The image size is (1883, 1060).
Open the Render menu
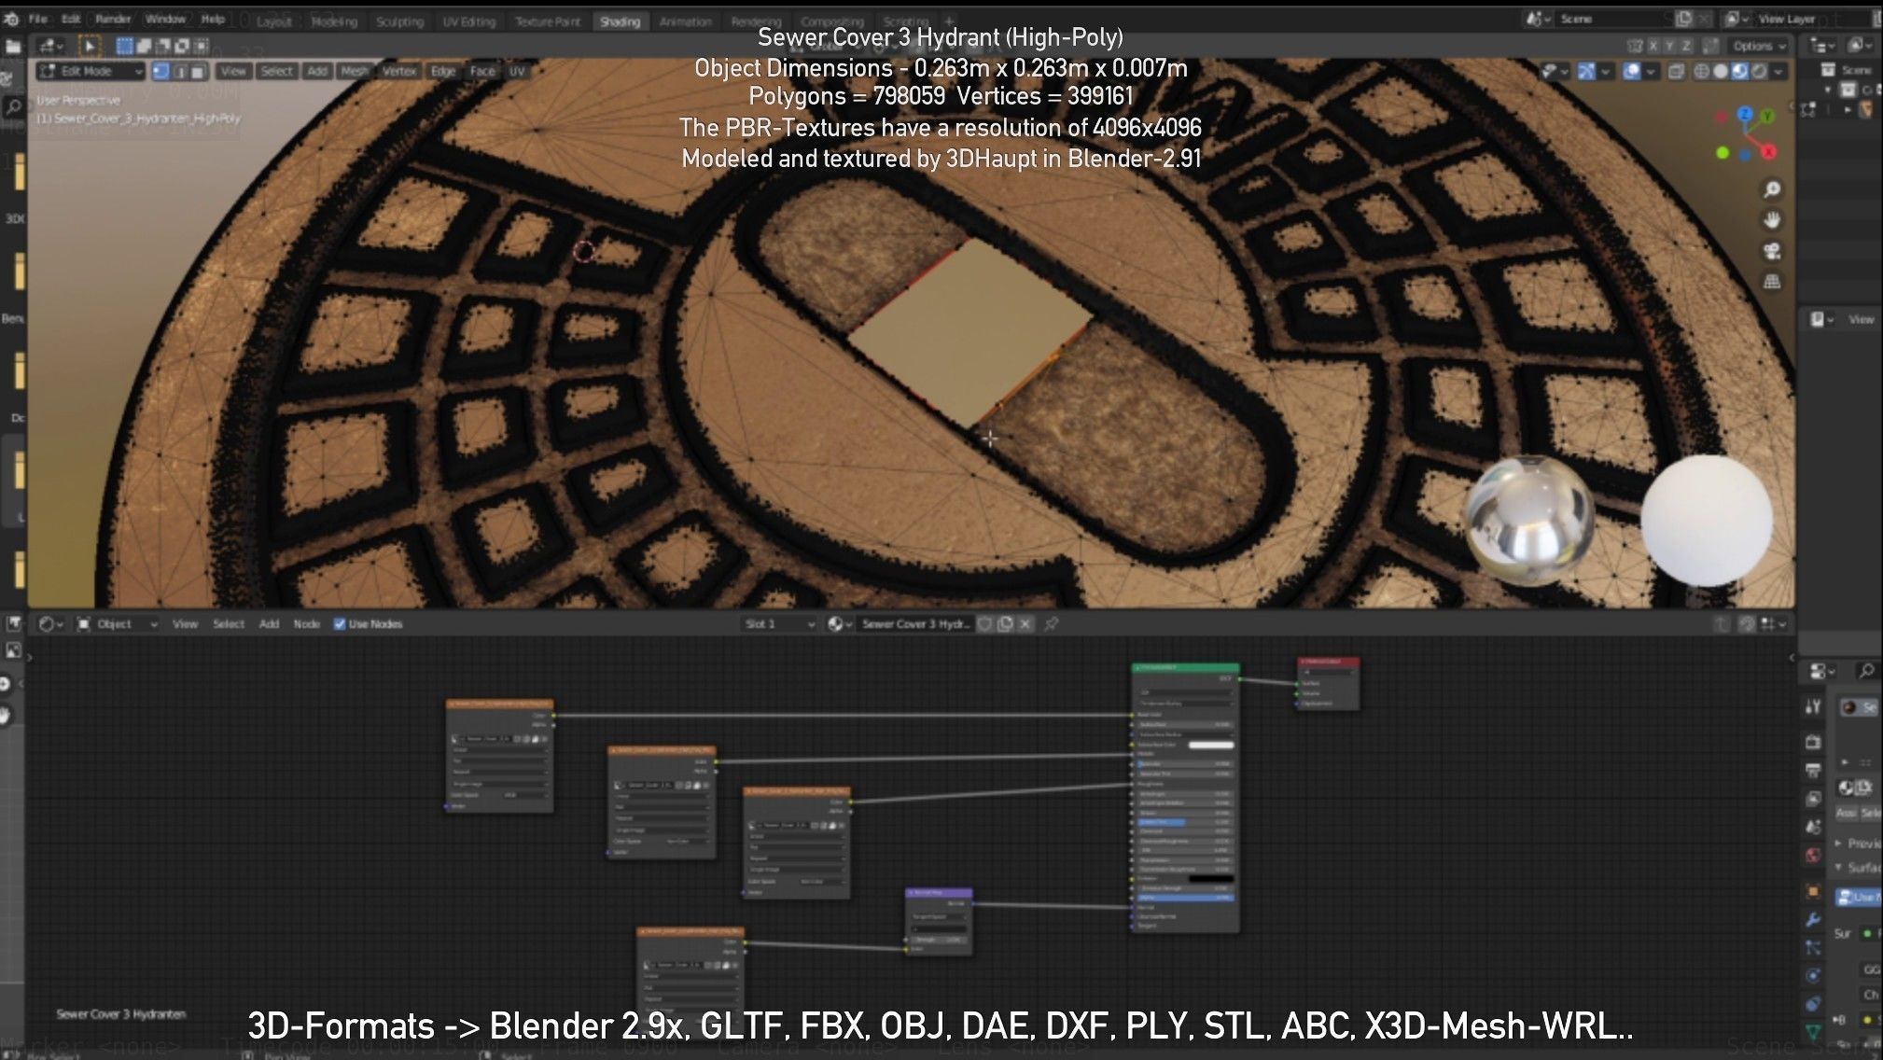(113, 19)
